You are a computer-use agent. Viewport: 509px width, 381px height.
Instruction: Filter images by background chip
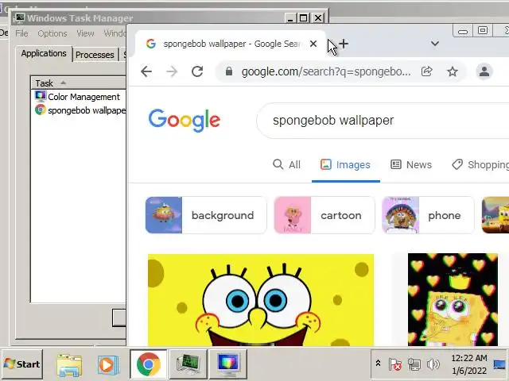pyautogui.click(x=206, y=215)
